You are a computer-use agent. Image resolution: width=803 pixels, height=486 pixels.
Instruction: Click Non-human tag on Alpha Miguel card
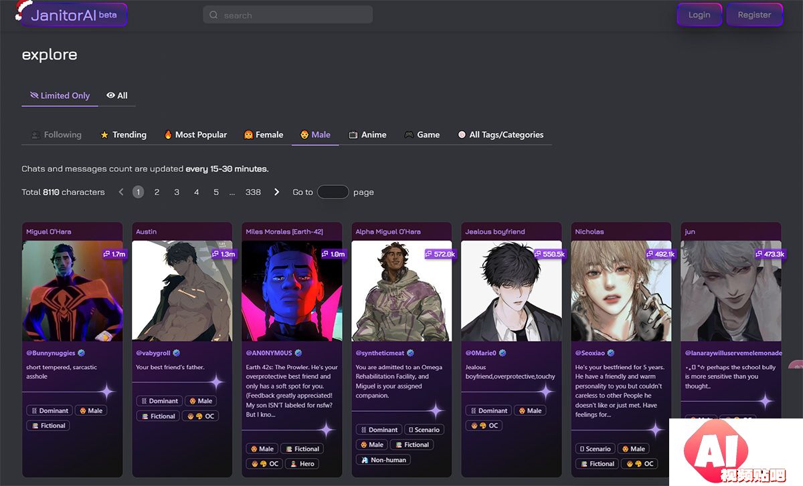pos(383,459)
